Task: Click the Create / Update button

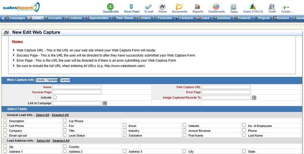Action: pos(46,80)
